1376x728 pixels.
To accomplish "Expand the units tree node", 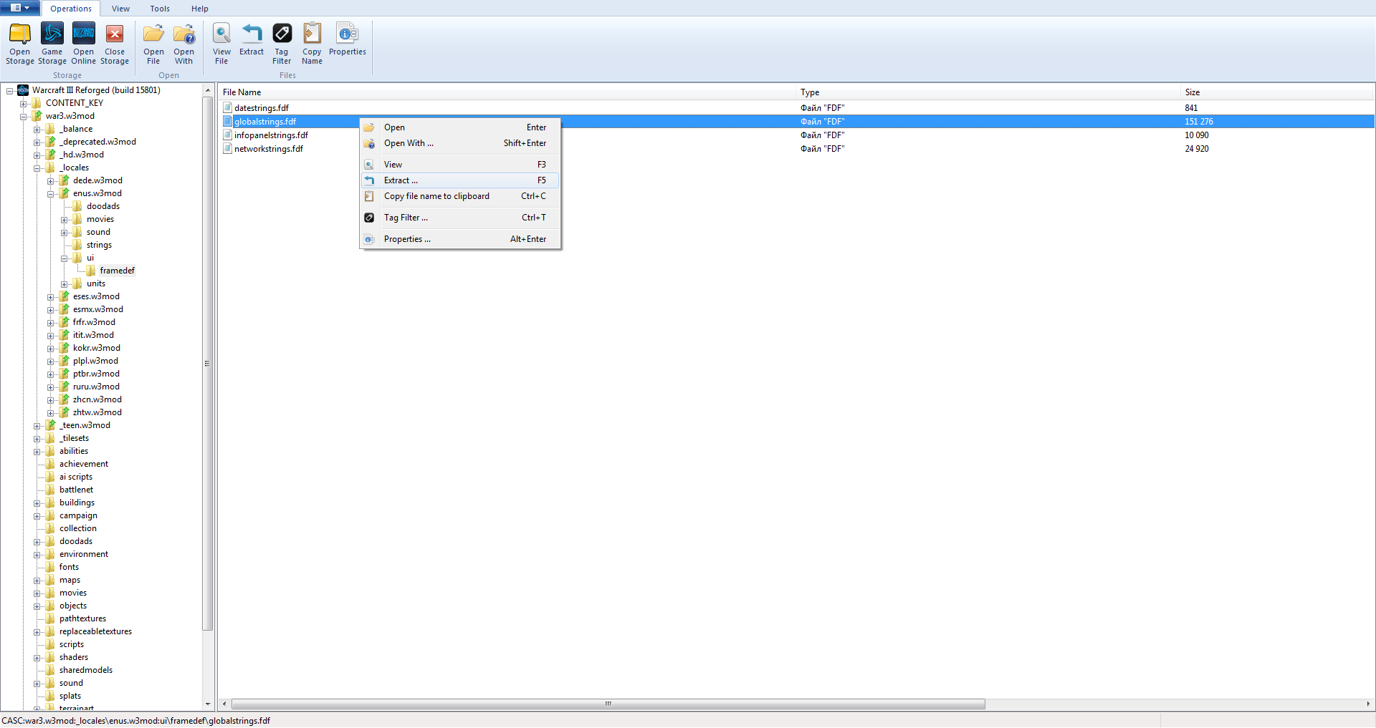I will [x=64, y=284].
